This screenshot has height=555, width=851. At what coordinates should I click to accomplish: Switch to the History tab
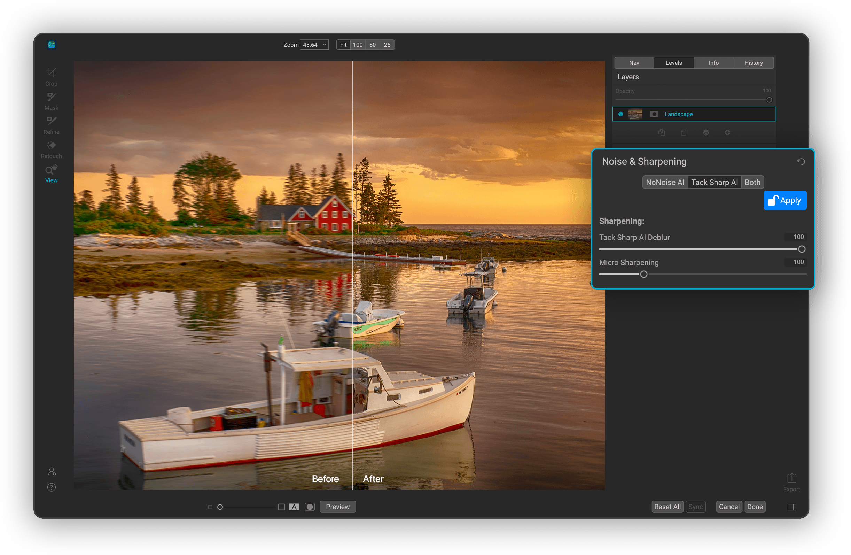point(754,63)
